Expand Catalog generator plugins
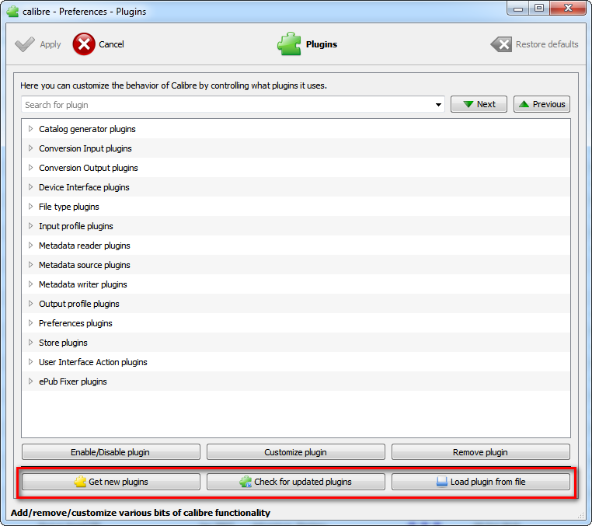The image size is (592, 526). [x=30, y=129]
